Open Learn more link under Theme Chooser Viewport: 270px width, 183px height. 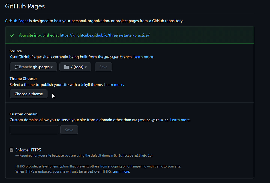click(x=113, y=85)
